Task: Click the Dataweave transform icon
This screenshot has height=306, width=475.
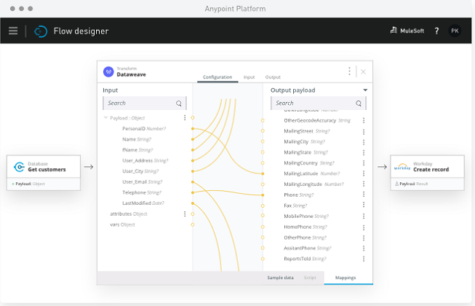Action: 108,72
